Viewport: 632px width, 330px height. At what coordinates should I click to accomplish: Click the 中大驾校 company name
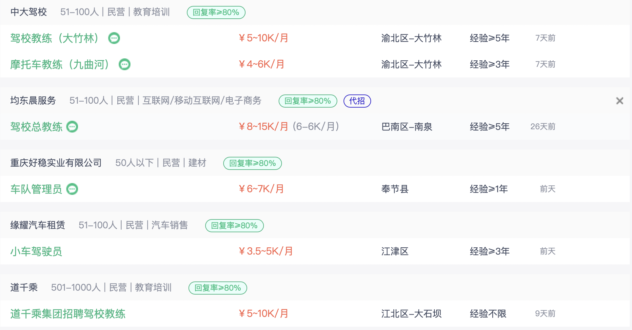tap(29, 12)
